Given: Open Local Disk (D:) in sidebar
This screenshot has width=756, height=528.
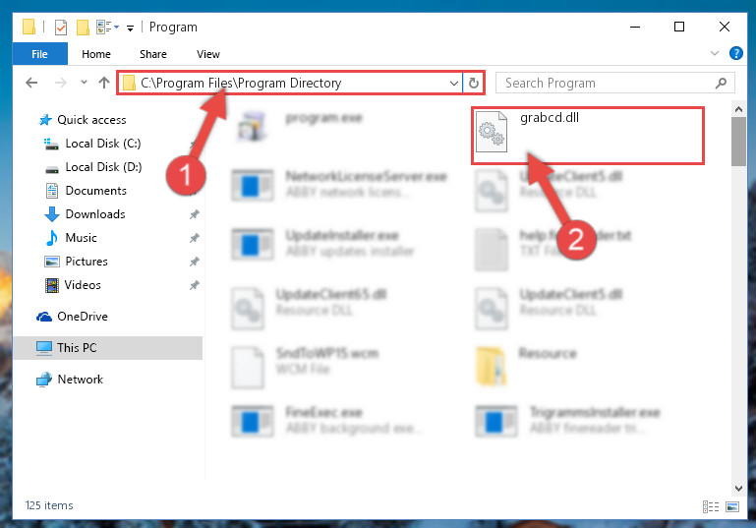Looking at the screenshot, I should click(x=103, y=167).
